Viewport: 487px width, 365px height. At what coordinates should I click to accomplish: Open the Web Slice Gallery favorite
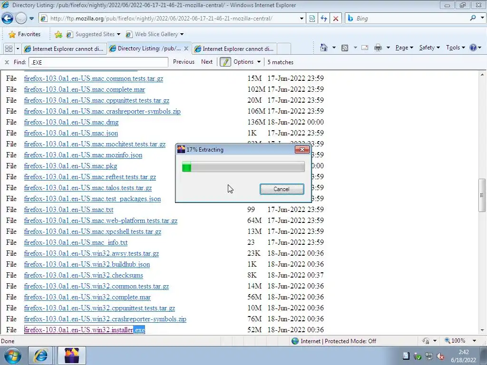(x=155, y=34)
